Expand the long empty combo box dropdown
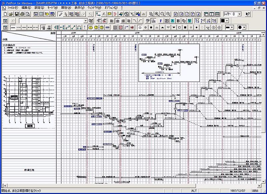267x194 pixels. point(85,21)
